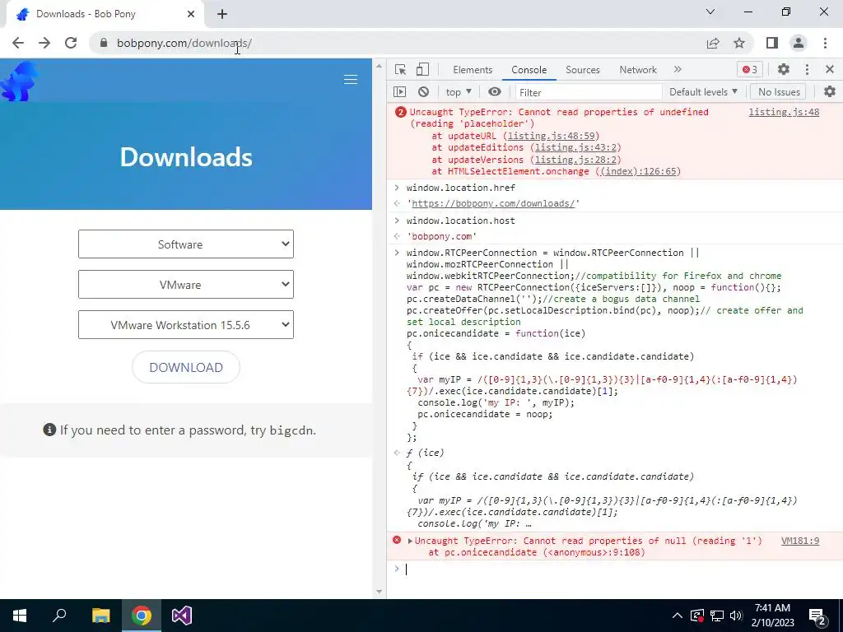Open the listing.js:48:59 stack link

pos(553,136)
